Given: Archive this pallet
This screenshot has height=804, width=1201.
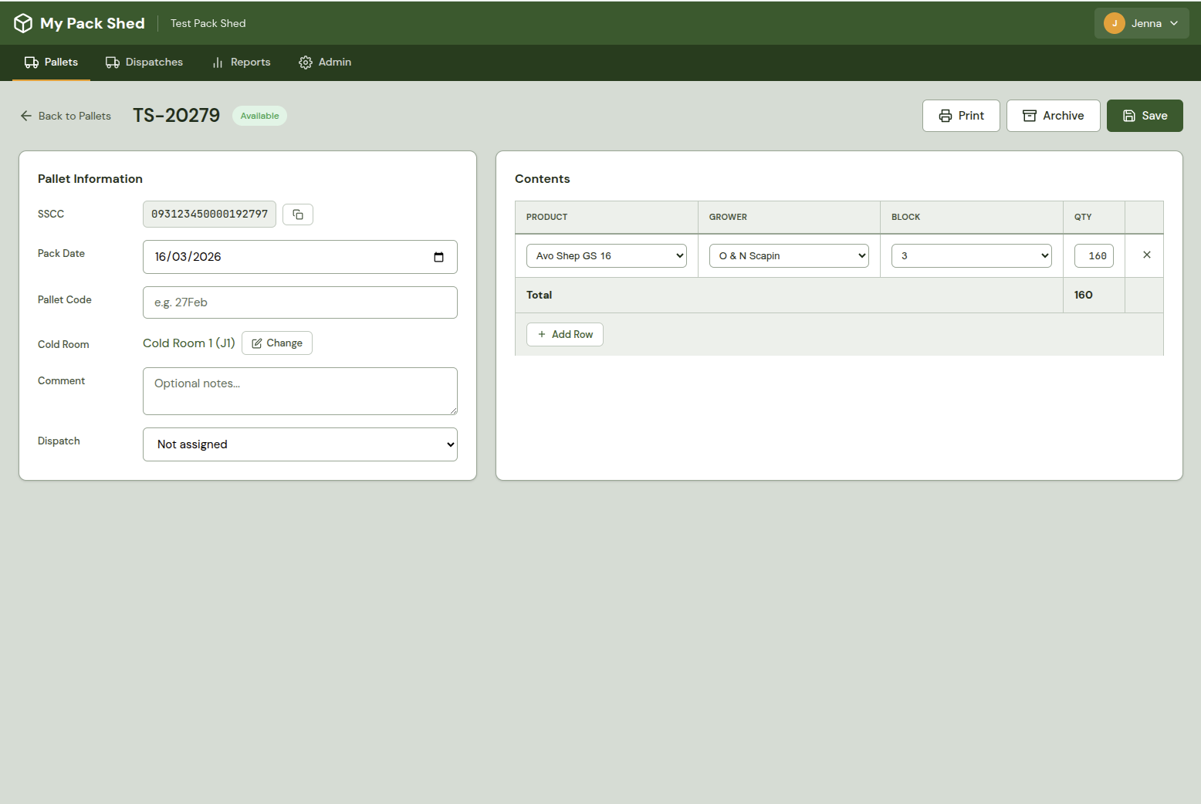Looking at the screenshot, I should point(1053,116).
